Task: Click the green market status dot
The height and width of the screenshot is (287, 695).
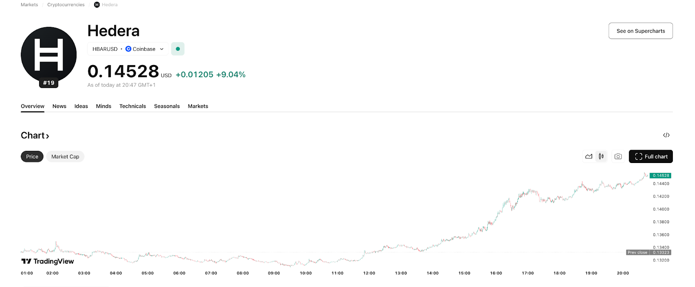Action: click(x=178, y=49)
